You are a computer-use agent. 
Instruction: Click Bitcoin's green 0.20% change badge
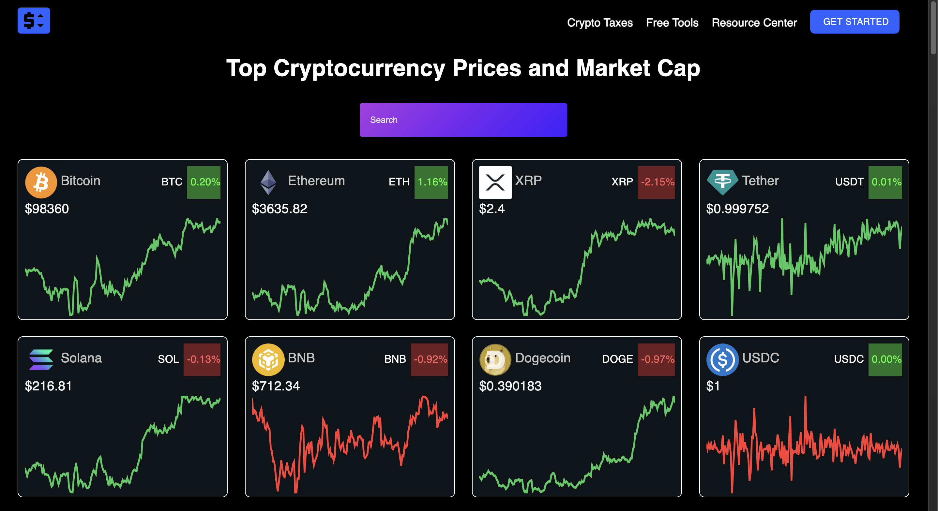pyautogui.click(x=204, y=182)
